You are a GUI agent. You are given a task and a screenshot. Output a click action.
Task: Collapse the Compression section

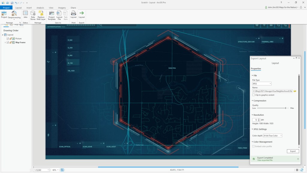[x=252, y=101]
